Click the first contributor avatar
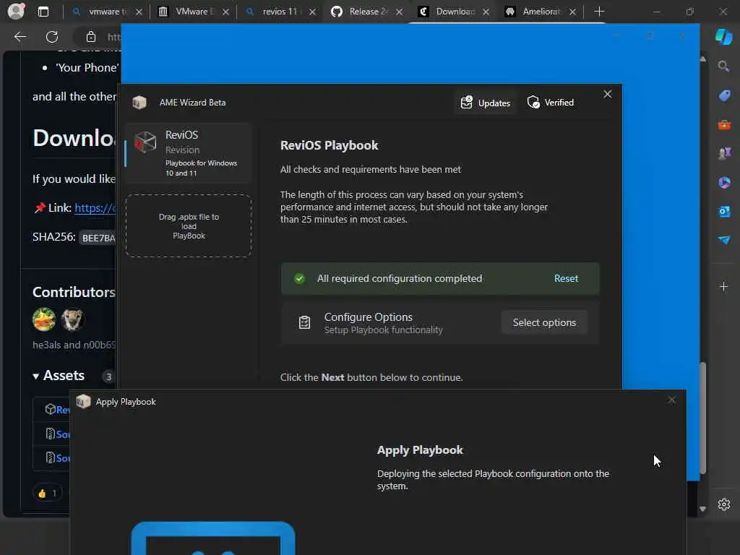The height and width of the screenshot is (555, 740). (x=44, y=319)
